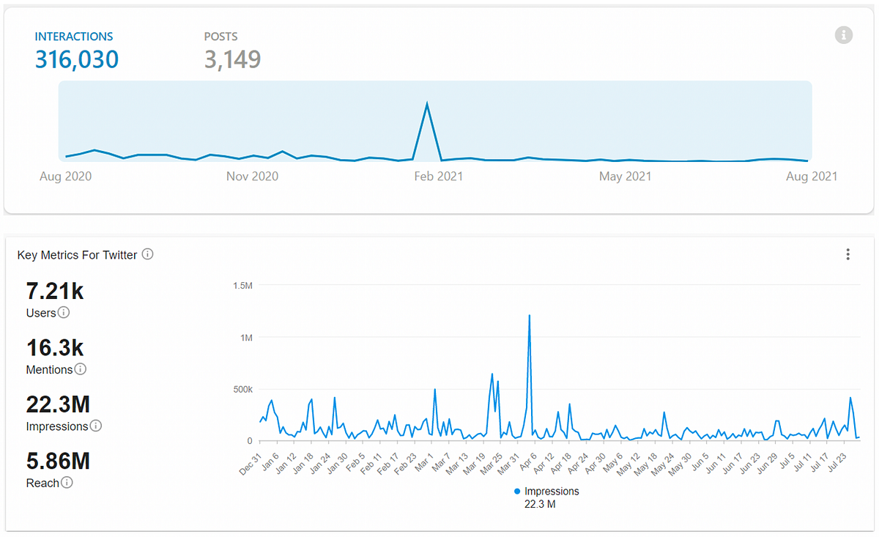The width and height of the screenshot is (879, 537).
Task: Click the 3,149 posts total
Action: pyautogui.click(x=232, y=59)
